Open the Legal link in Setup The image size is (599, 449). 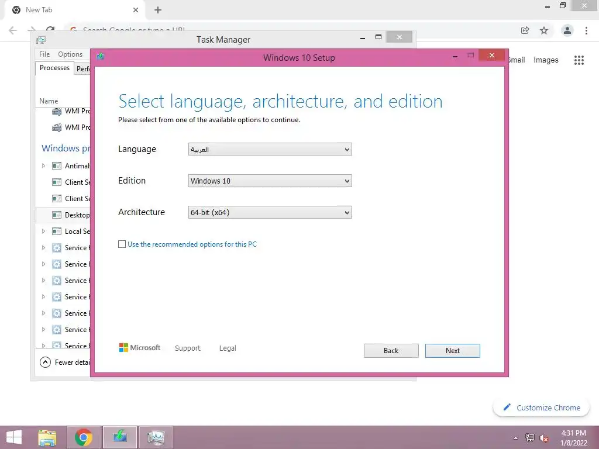228,348
